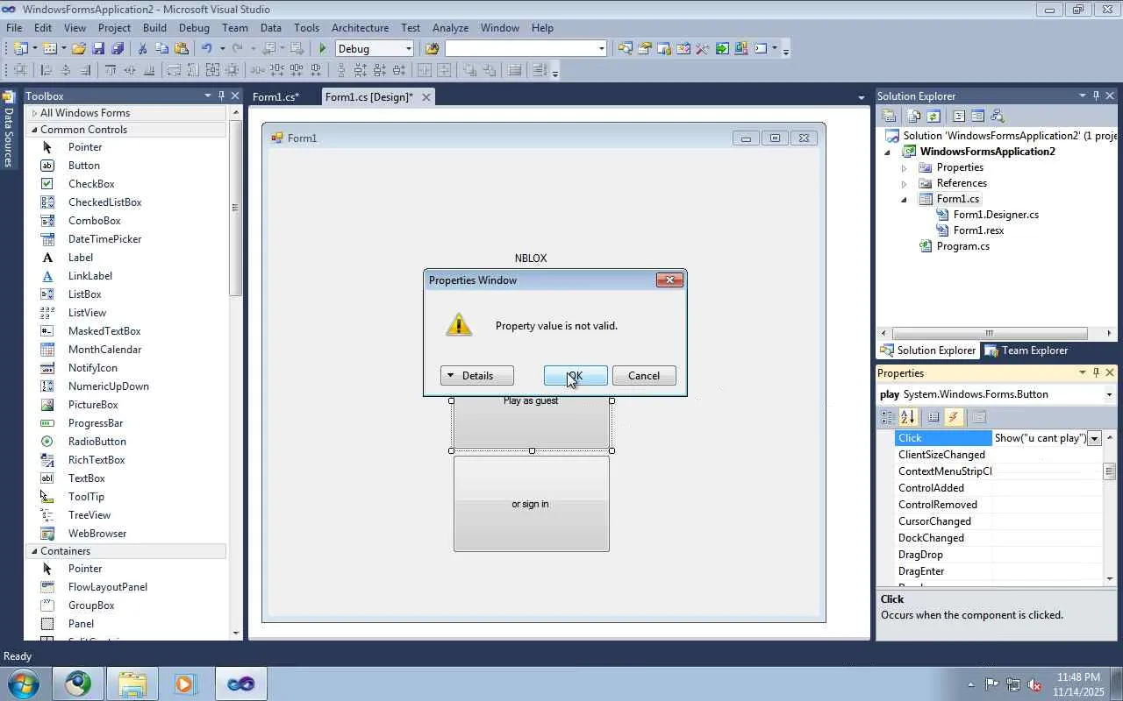Expand the Properties node in Solution Explorer

[904, 167]
